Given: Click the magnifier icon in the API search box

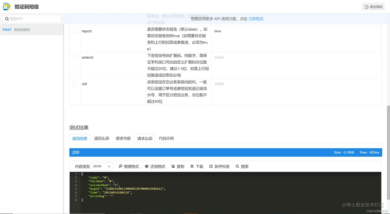Looking at the screenshot, I should (x=6, y=19).
